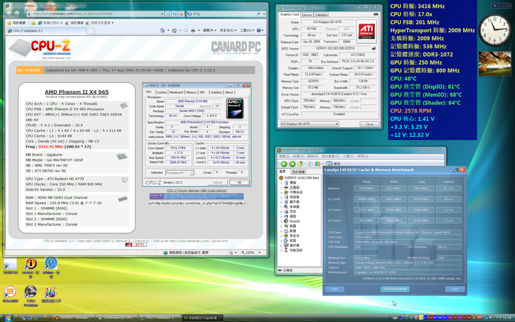Open EVEREST 檔案(F) menu
The width and height of the screenshot is (515, 322).
point(284,156)
